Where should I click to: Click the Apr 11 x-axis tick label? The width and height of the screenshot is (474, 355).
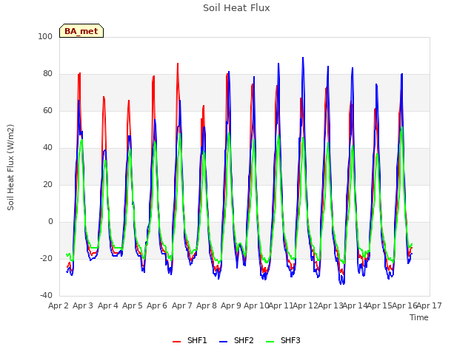tap(281, 305)
